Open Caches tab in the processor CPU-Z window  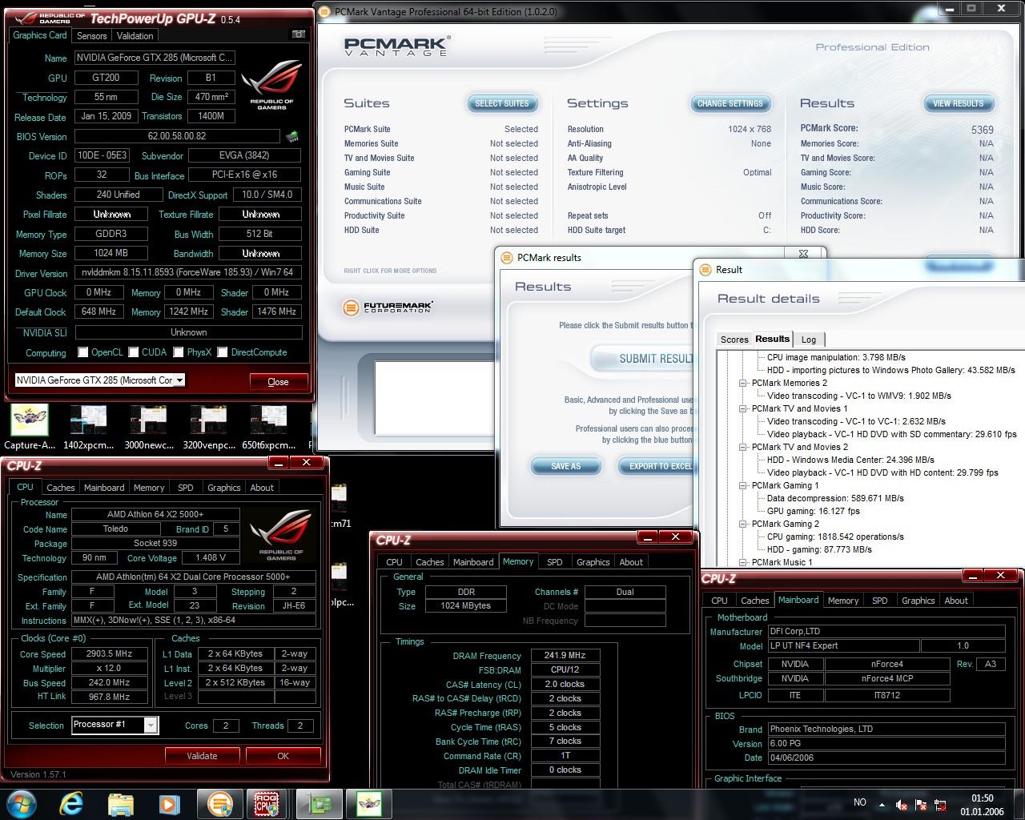point(60,488)
